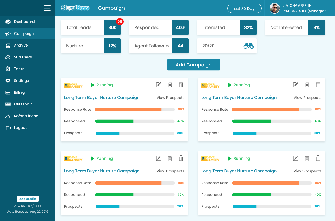Go to Sub Users in sidebar
335x221 pixels.
(23, 57)
